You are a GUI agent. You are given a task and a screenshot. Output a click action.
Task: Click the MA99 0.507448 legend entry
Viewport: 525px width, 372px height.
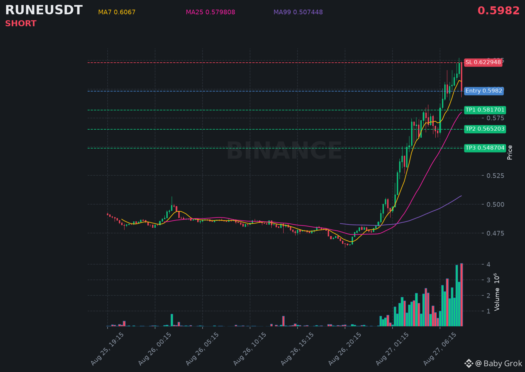[298, 12]
